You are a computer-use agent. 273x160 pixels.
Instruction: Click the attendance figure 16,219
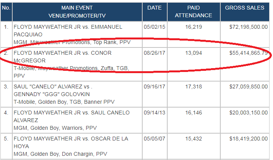(x=193, y=27)
